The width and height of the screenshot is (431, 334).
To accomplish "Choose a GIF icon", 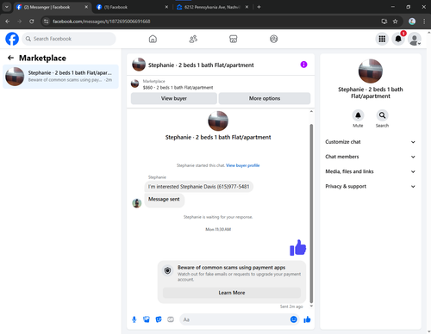I will (171, 319).
